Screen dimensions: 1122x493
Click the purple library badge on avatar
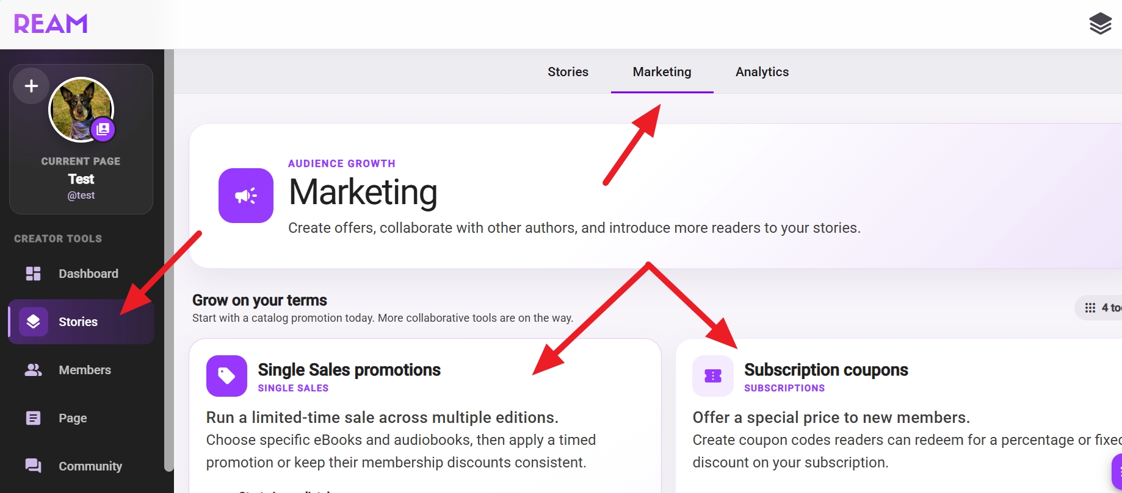(x=103, y=129)
